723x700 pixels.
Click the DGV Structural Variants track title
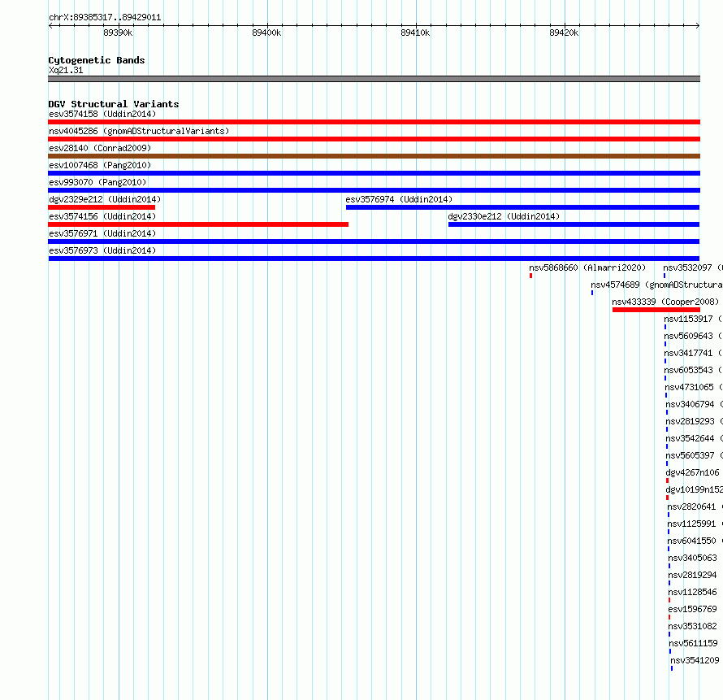coord(114,104)
